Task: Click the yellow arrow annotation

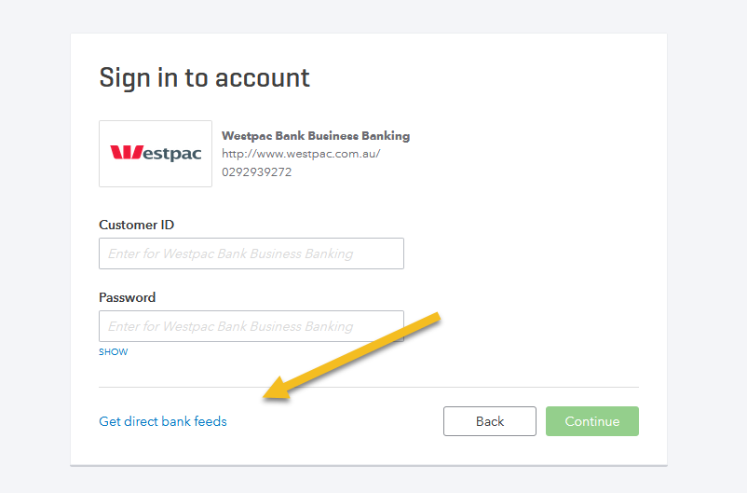Action: tap(352, 355)
